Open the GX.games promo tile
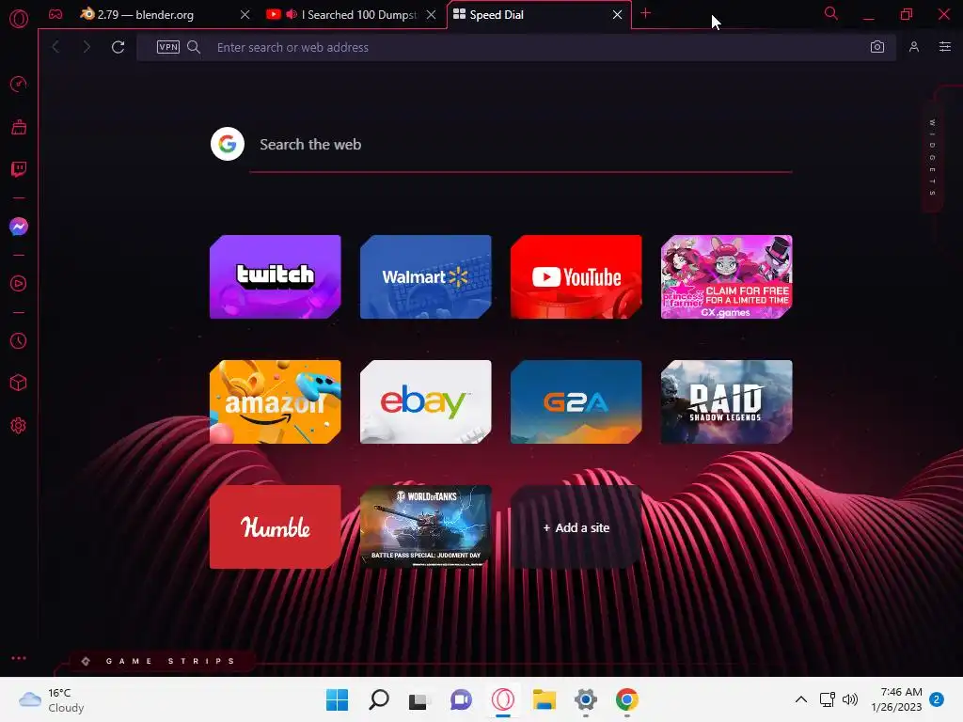The width and height of the screenshot is (963, 722). 727,277
